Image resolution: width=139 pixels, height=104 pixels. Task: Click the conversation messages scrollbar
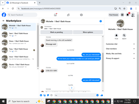tap(103, 67)
